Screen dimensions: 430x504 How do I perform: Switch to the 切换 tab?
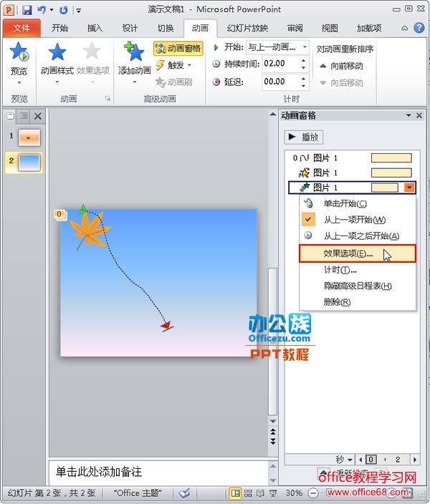[166, 29]
